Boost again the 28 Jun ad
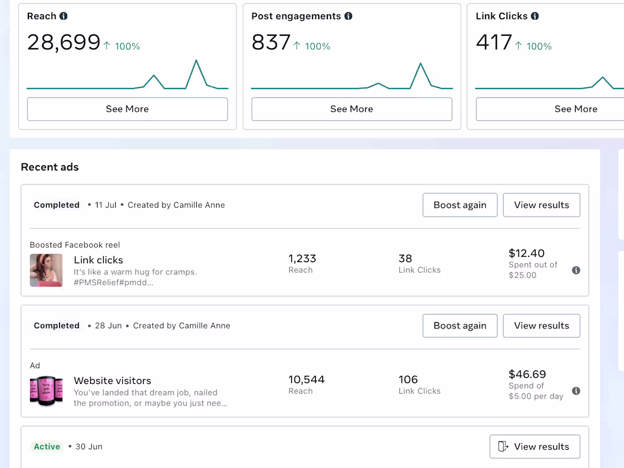The height and width of the screenshot is (468, 624). (x=459, y=326)
